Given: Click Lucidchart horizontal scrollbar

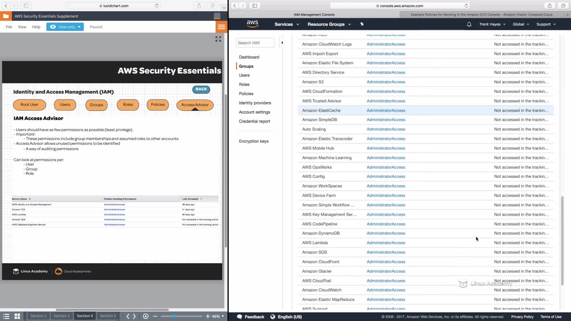Looking at the screenshot, I should click(112, 310).
